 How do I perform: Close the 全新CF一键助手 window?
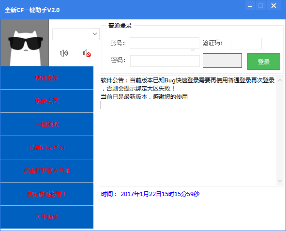tap(273, 6)
